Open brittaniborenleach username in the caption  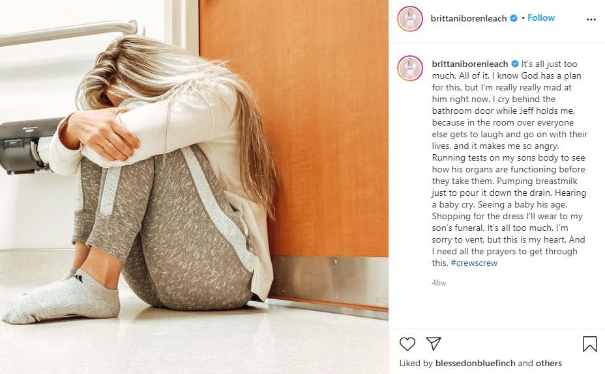[470, 64]
